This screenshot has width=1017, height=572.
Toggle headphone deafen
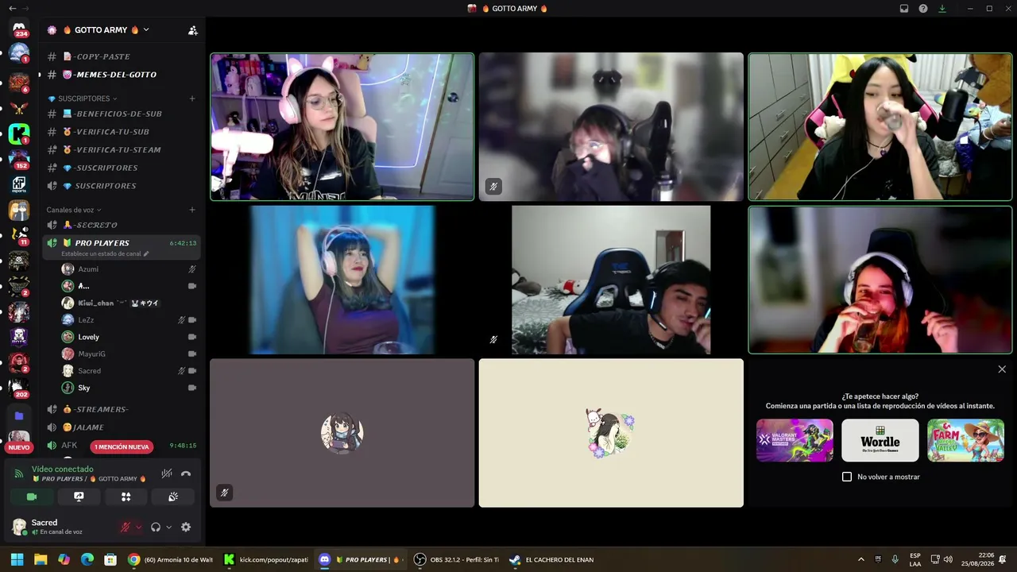click(156, 527)
